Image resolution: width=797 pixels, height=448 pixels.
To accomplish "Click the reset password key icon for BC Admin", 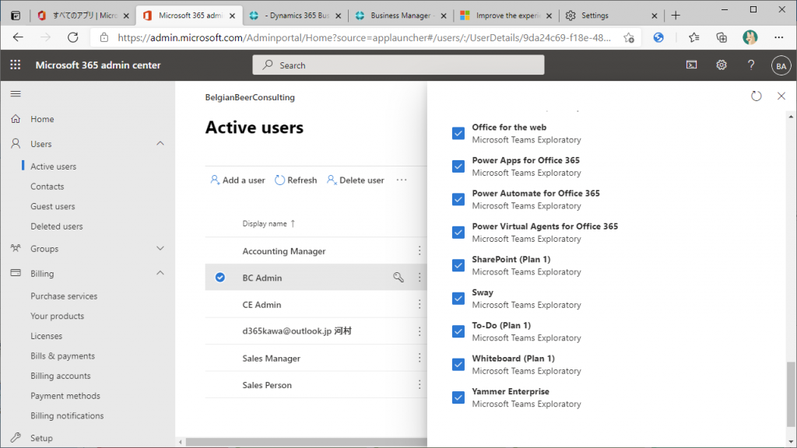I will click(398, 278).
